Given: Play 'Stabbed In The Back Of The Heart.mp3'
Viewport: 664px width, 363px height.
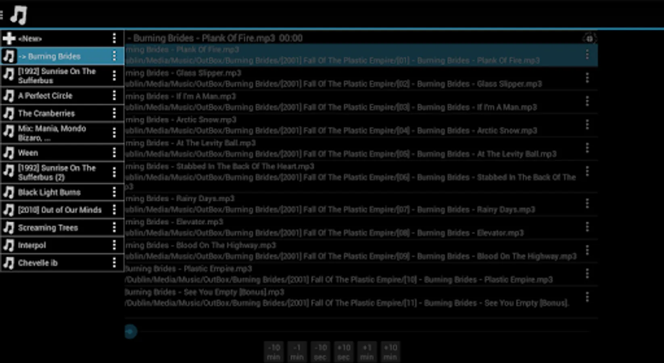Looking at the screenshot, I should [361, 176].
